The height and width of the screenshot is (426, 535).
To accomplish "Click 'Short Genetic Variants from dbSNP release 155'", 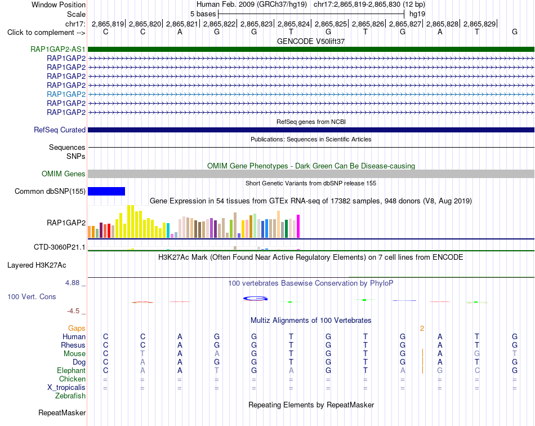I will 311,183.
